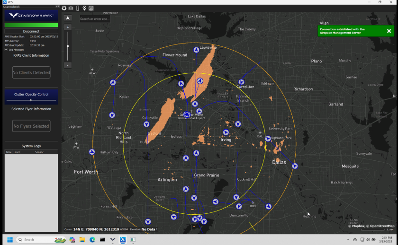The width and height of the screenshot is (398, 245).
Task: Click inside the System Logs list area
Action: (31, 192)
